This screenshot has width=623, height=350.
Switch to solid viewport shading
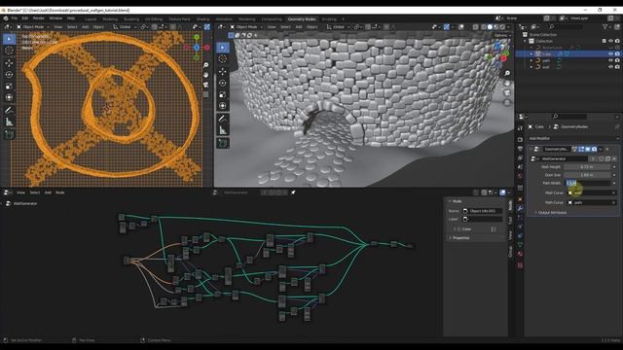point(490,27)
